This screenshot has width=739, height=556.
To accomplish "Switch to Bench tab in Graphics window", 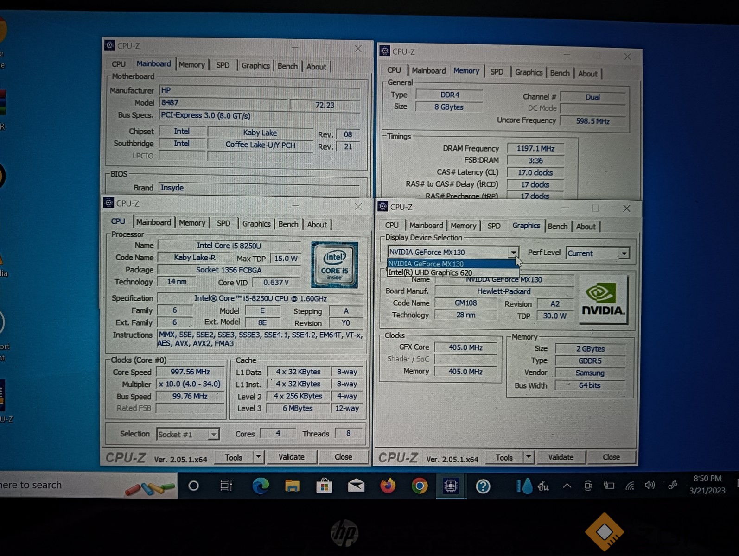I will tap(557, 226).
